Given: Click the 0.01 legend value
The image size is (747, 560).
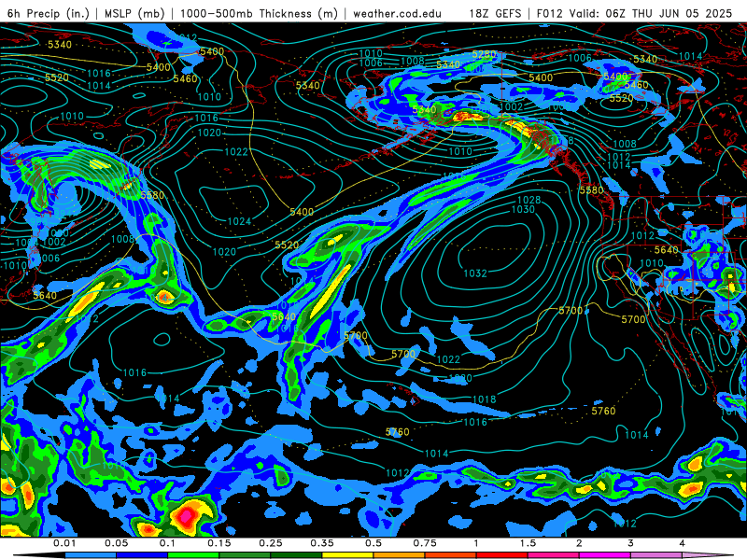Looking at the screenshot, I should click(x=64, y=543).
